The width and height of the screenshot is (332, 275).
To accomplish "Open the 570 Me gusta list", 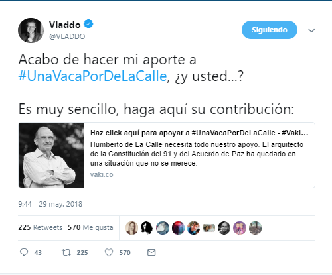I will click(90, 227).
